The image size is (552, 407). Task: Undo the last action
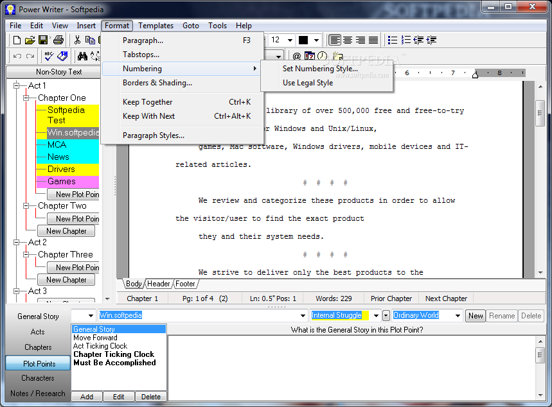[17, 56]
